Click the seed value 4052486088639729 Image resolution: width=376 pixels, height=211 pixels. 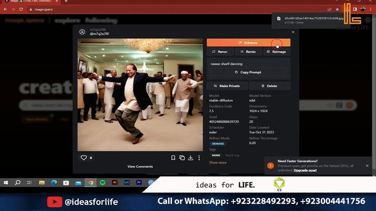pyautogui.click(x=224, y=122)
